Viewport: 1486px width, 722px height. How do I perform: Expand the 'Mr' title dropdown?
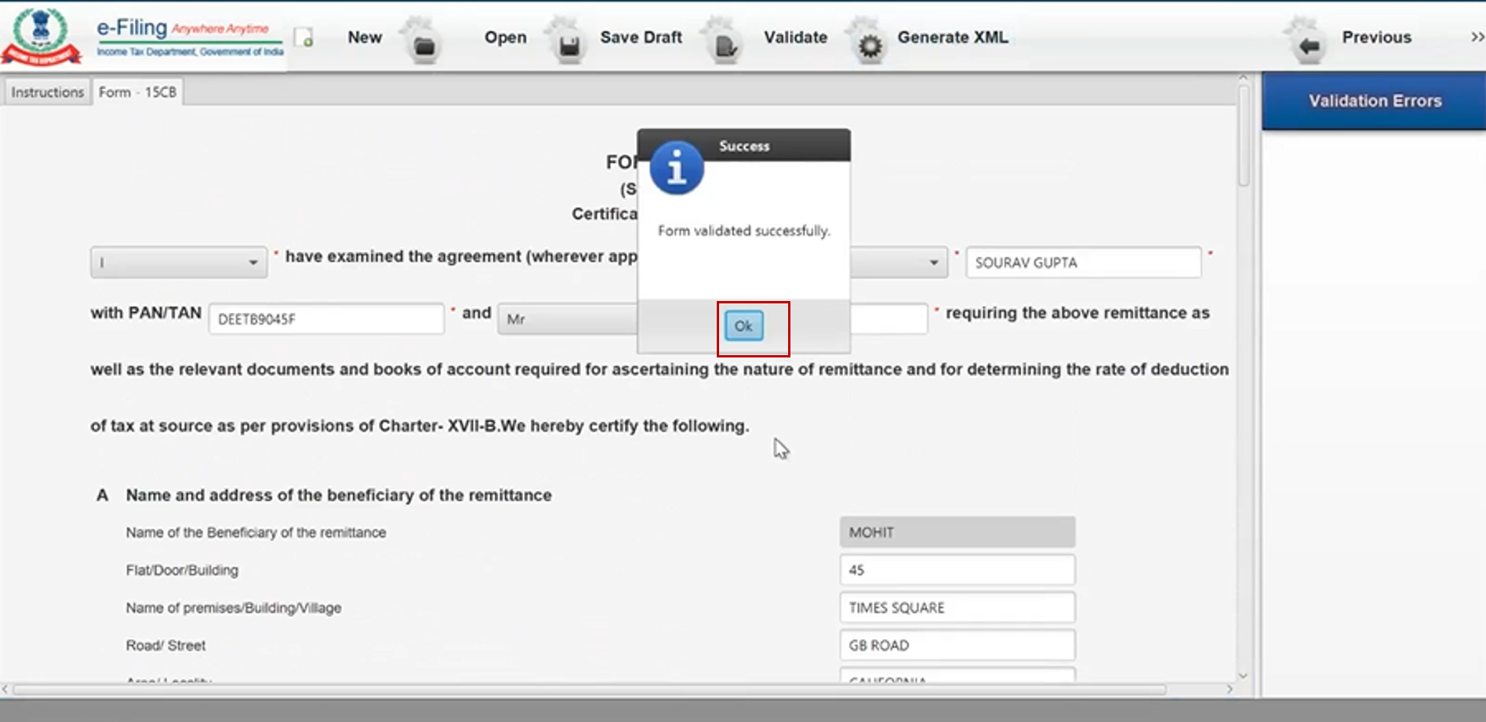(568, 319)
